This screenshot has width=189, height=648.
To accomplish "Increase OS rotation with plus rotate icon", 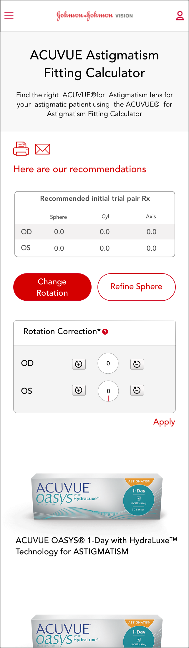I will coord(79,390).
